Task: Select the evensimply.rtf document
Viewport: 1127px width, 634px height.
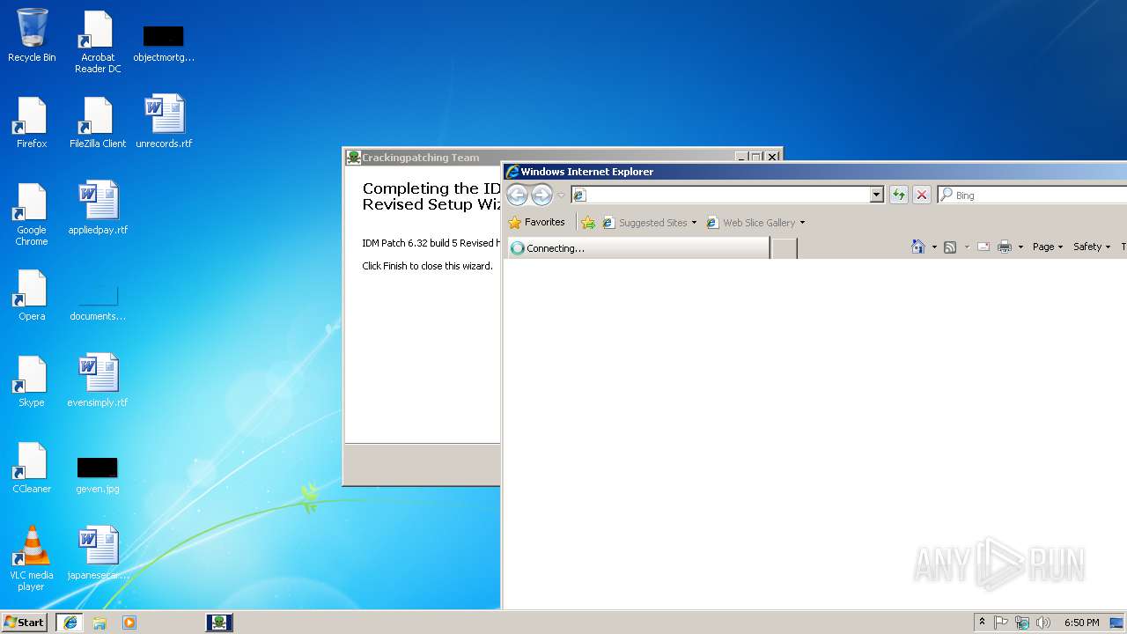Action: point(98,381)
